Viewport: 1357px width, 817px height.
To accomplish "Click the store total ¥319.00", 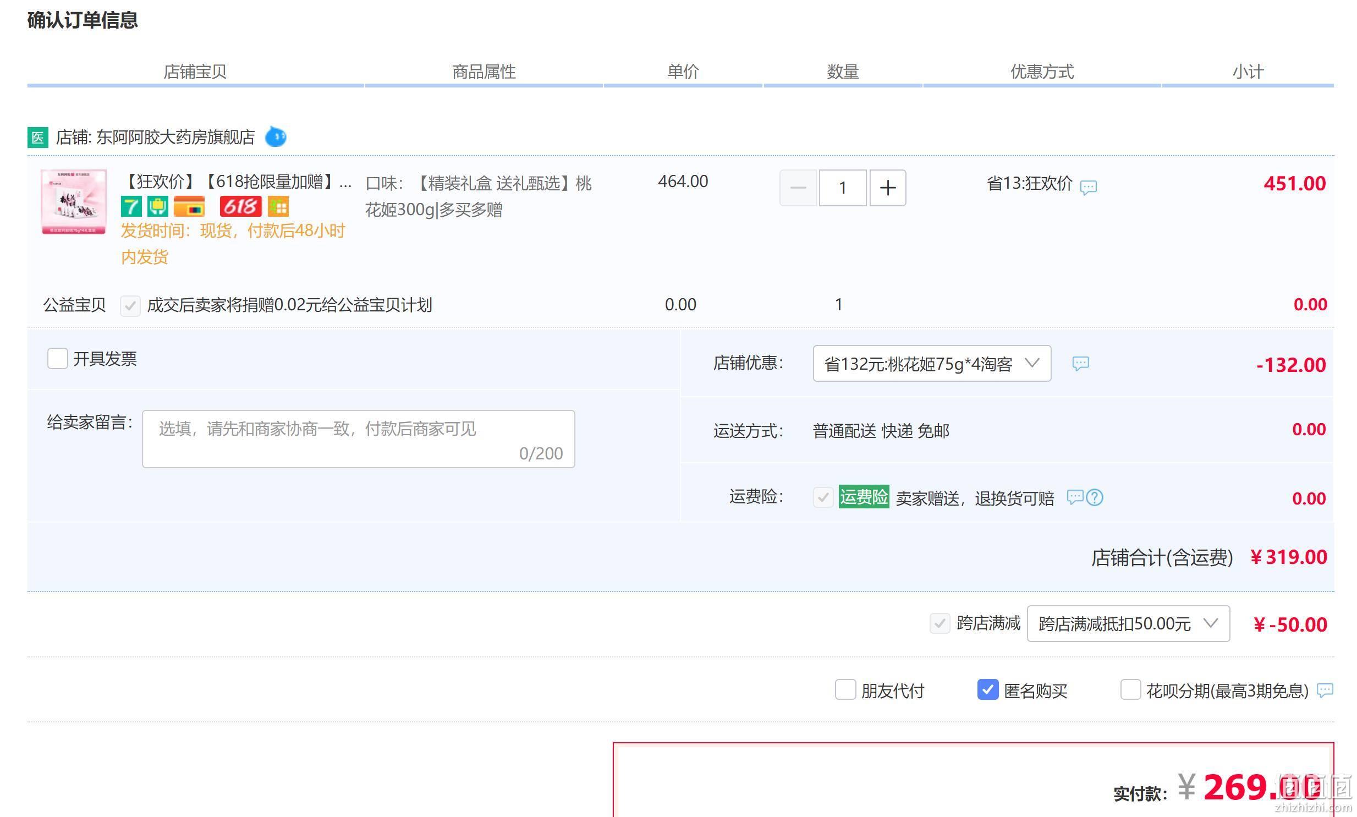I will point(1288,557).
